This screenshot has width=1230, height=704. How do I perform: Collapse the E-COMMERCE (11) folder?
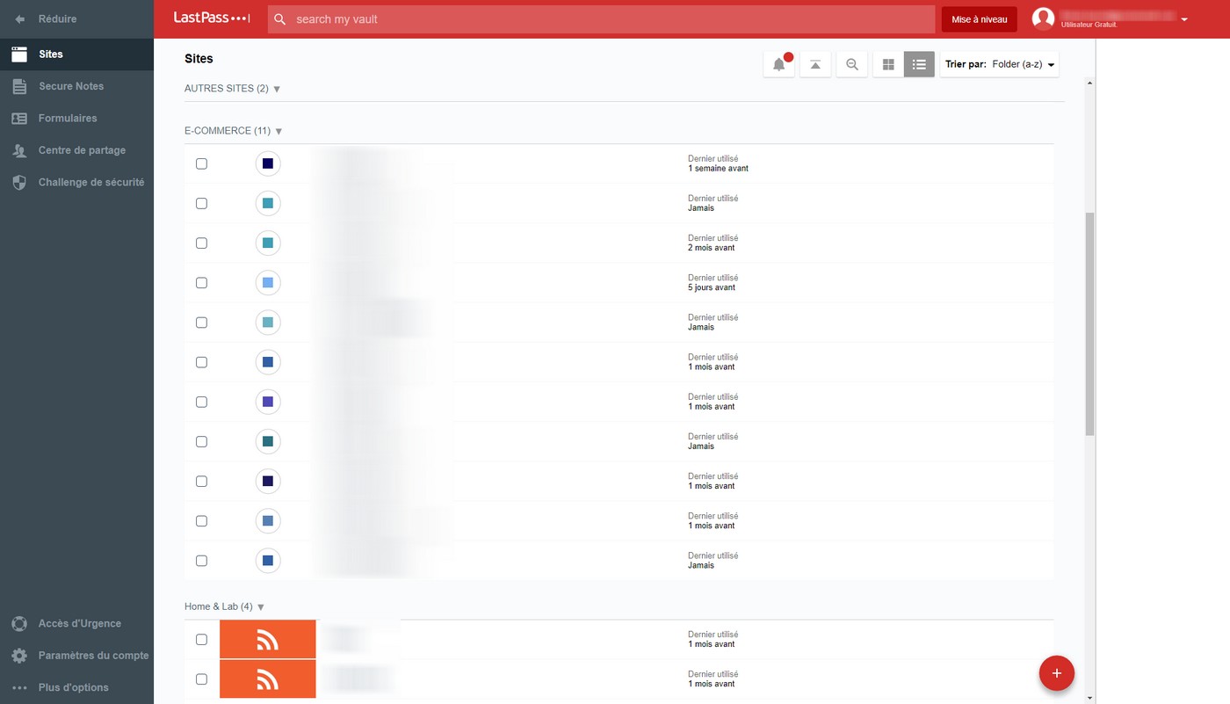[234, 131]
